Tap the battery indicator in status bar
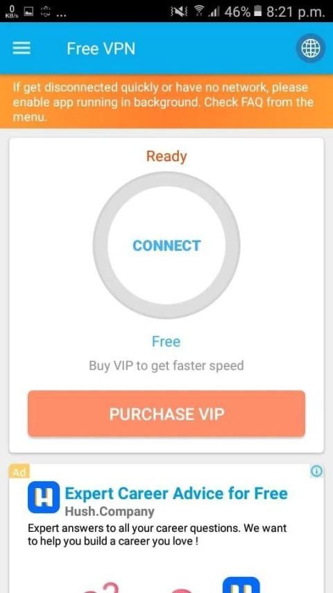The width and height of the screenshot is (333, 593). coord(257,12)
